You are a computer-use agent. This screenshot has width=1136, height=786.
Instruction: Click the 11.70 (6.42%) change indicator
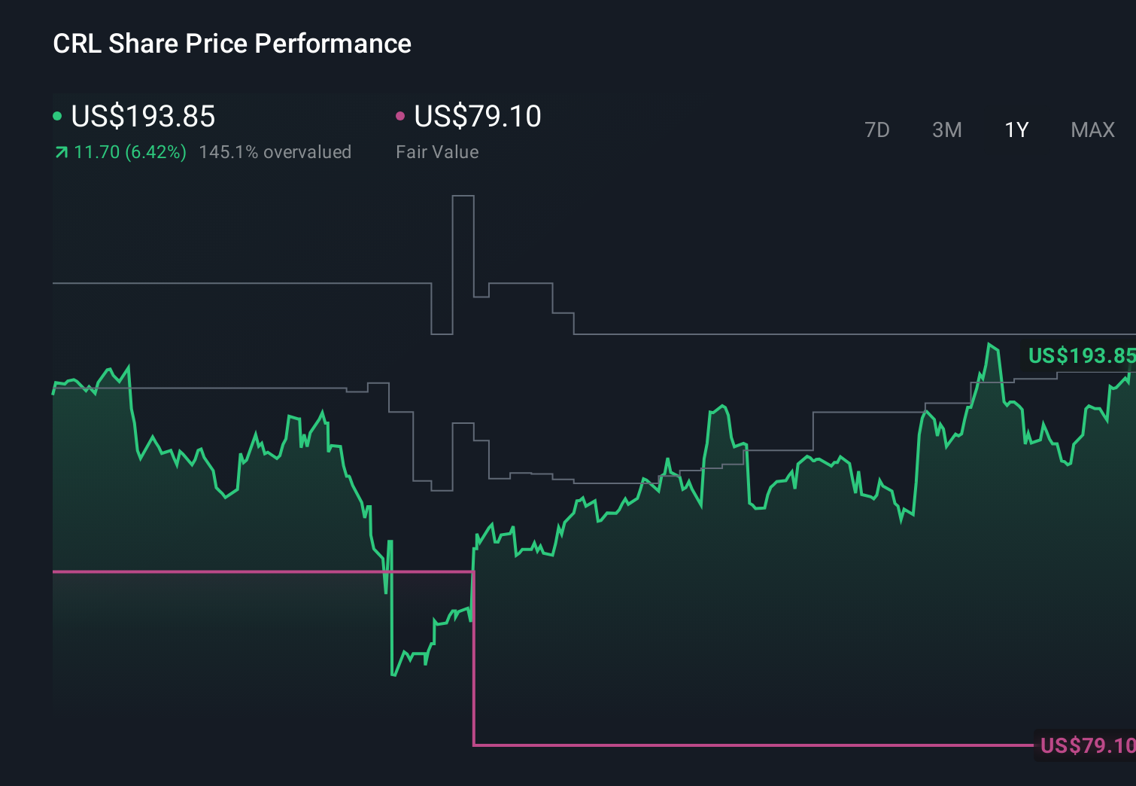(129, 152)
